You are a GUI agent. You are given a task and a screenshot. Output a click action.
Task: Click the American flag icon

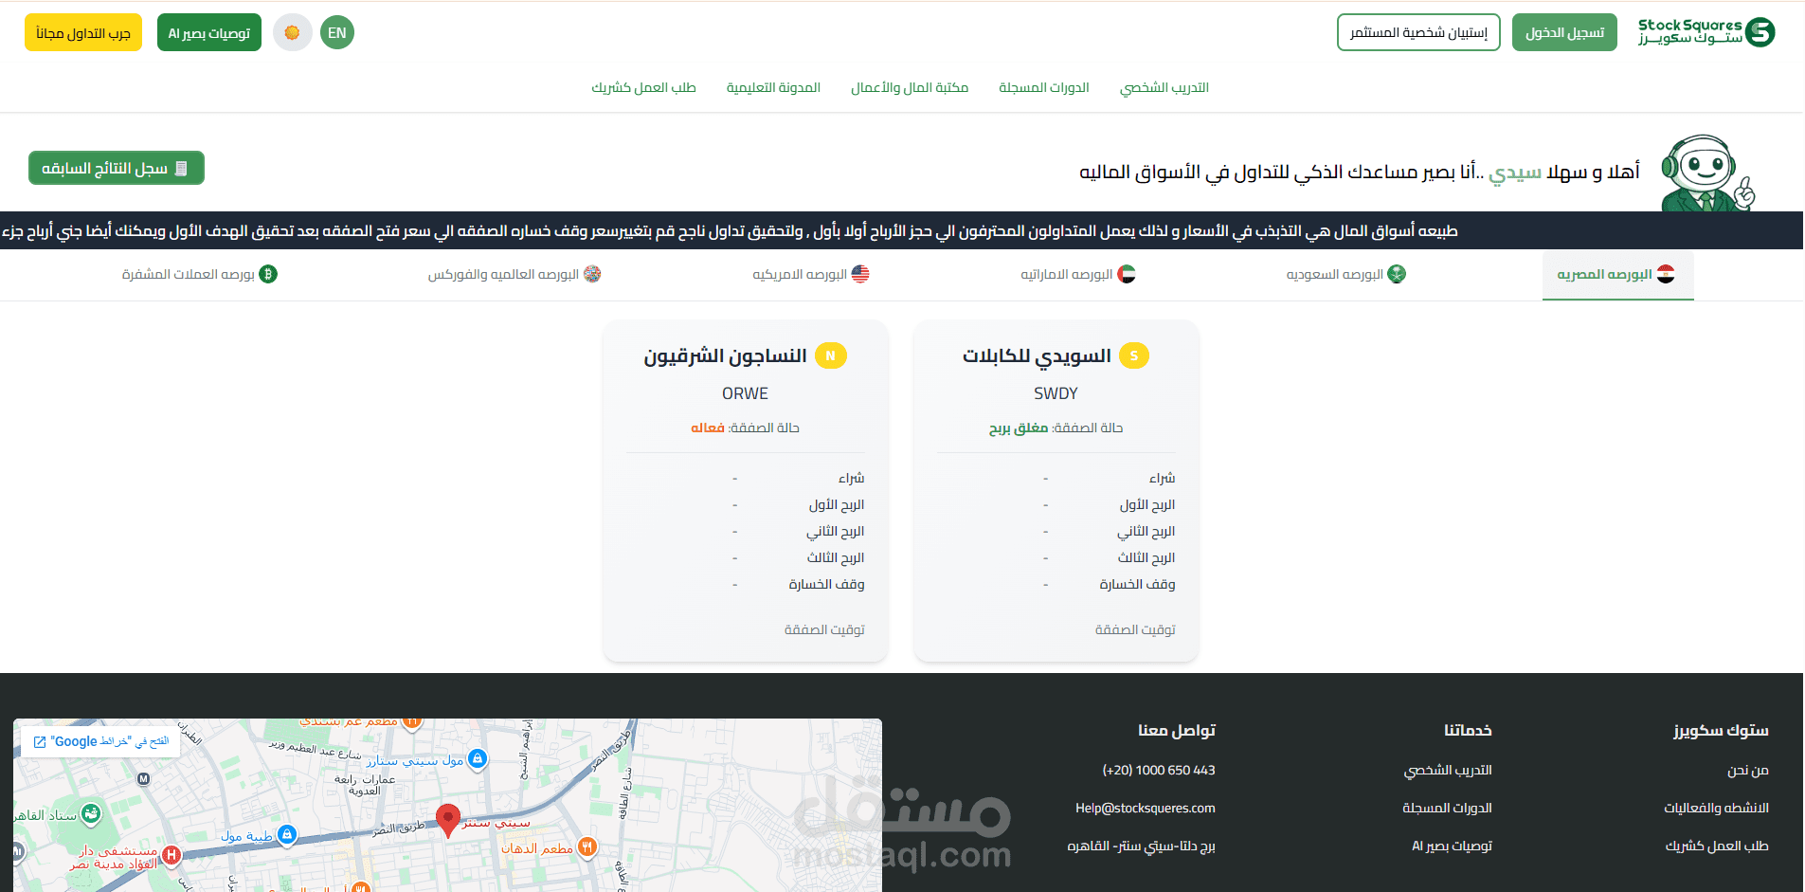[860, 274]
